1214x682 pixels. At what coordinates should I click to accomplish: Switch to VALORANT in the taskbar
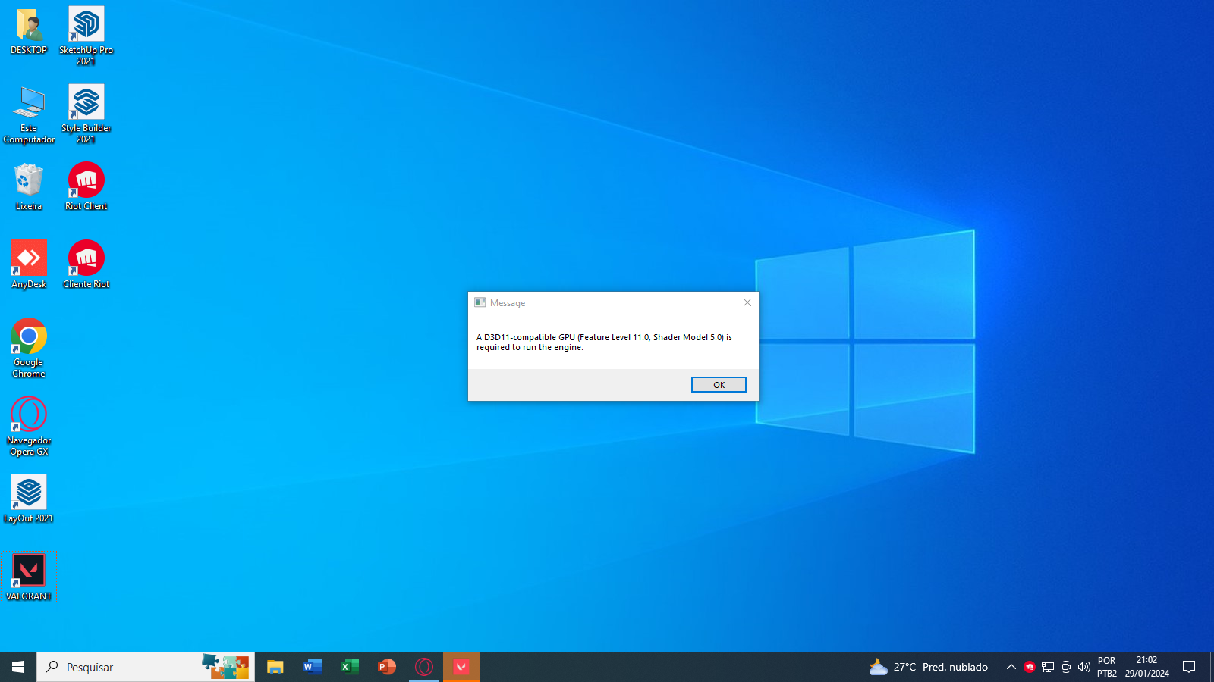pos(461,667)
